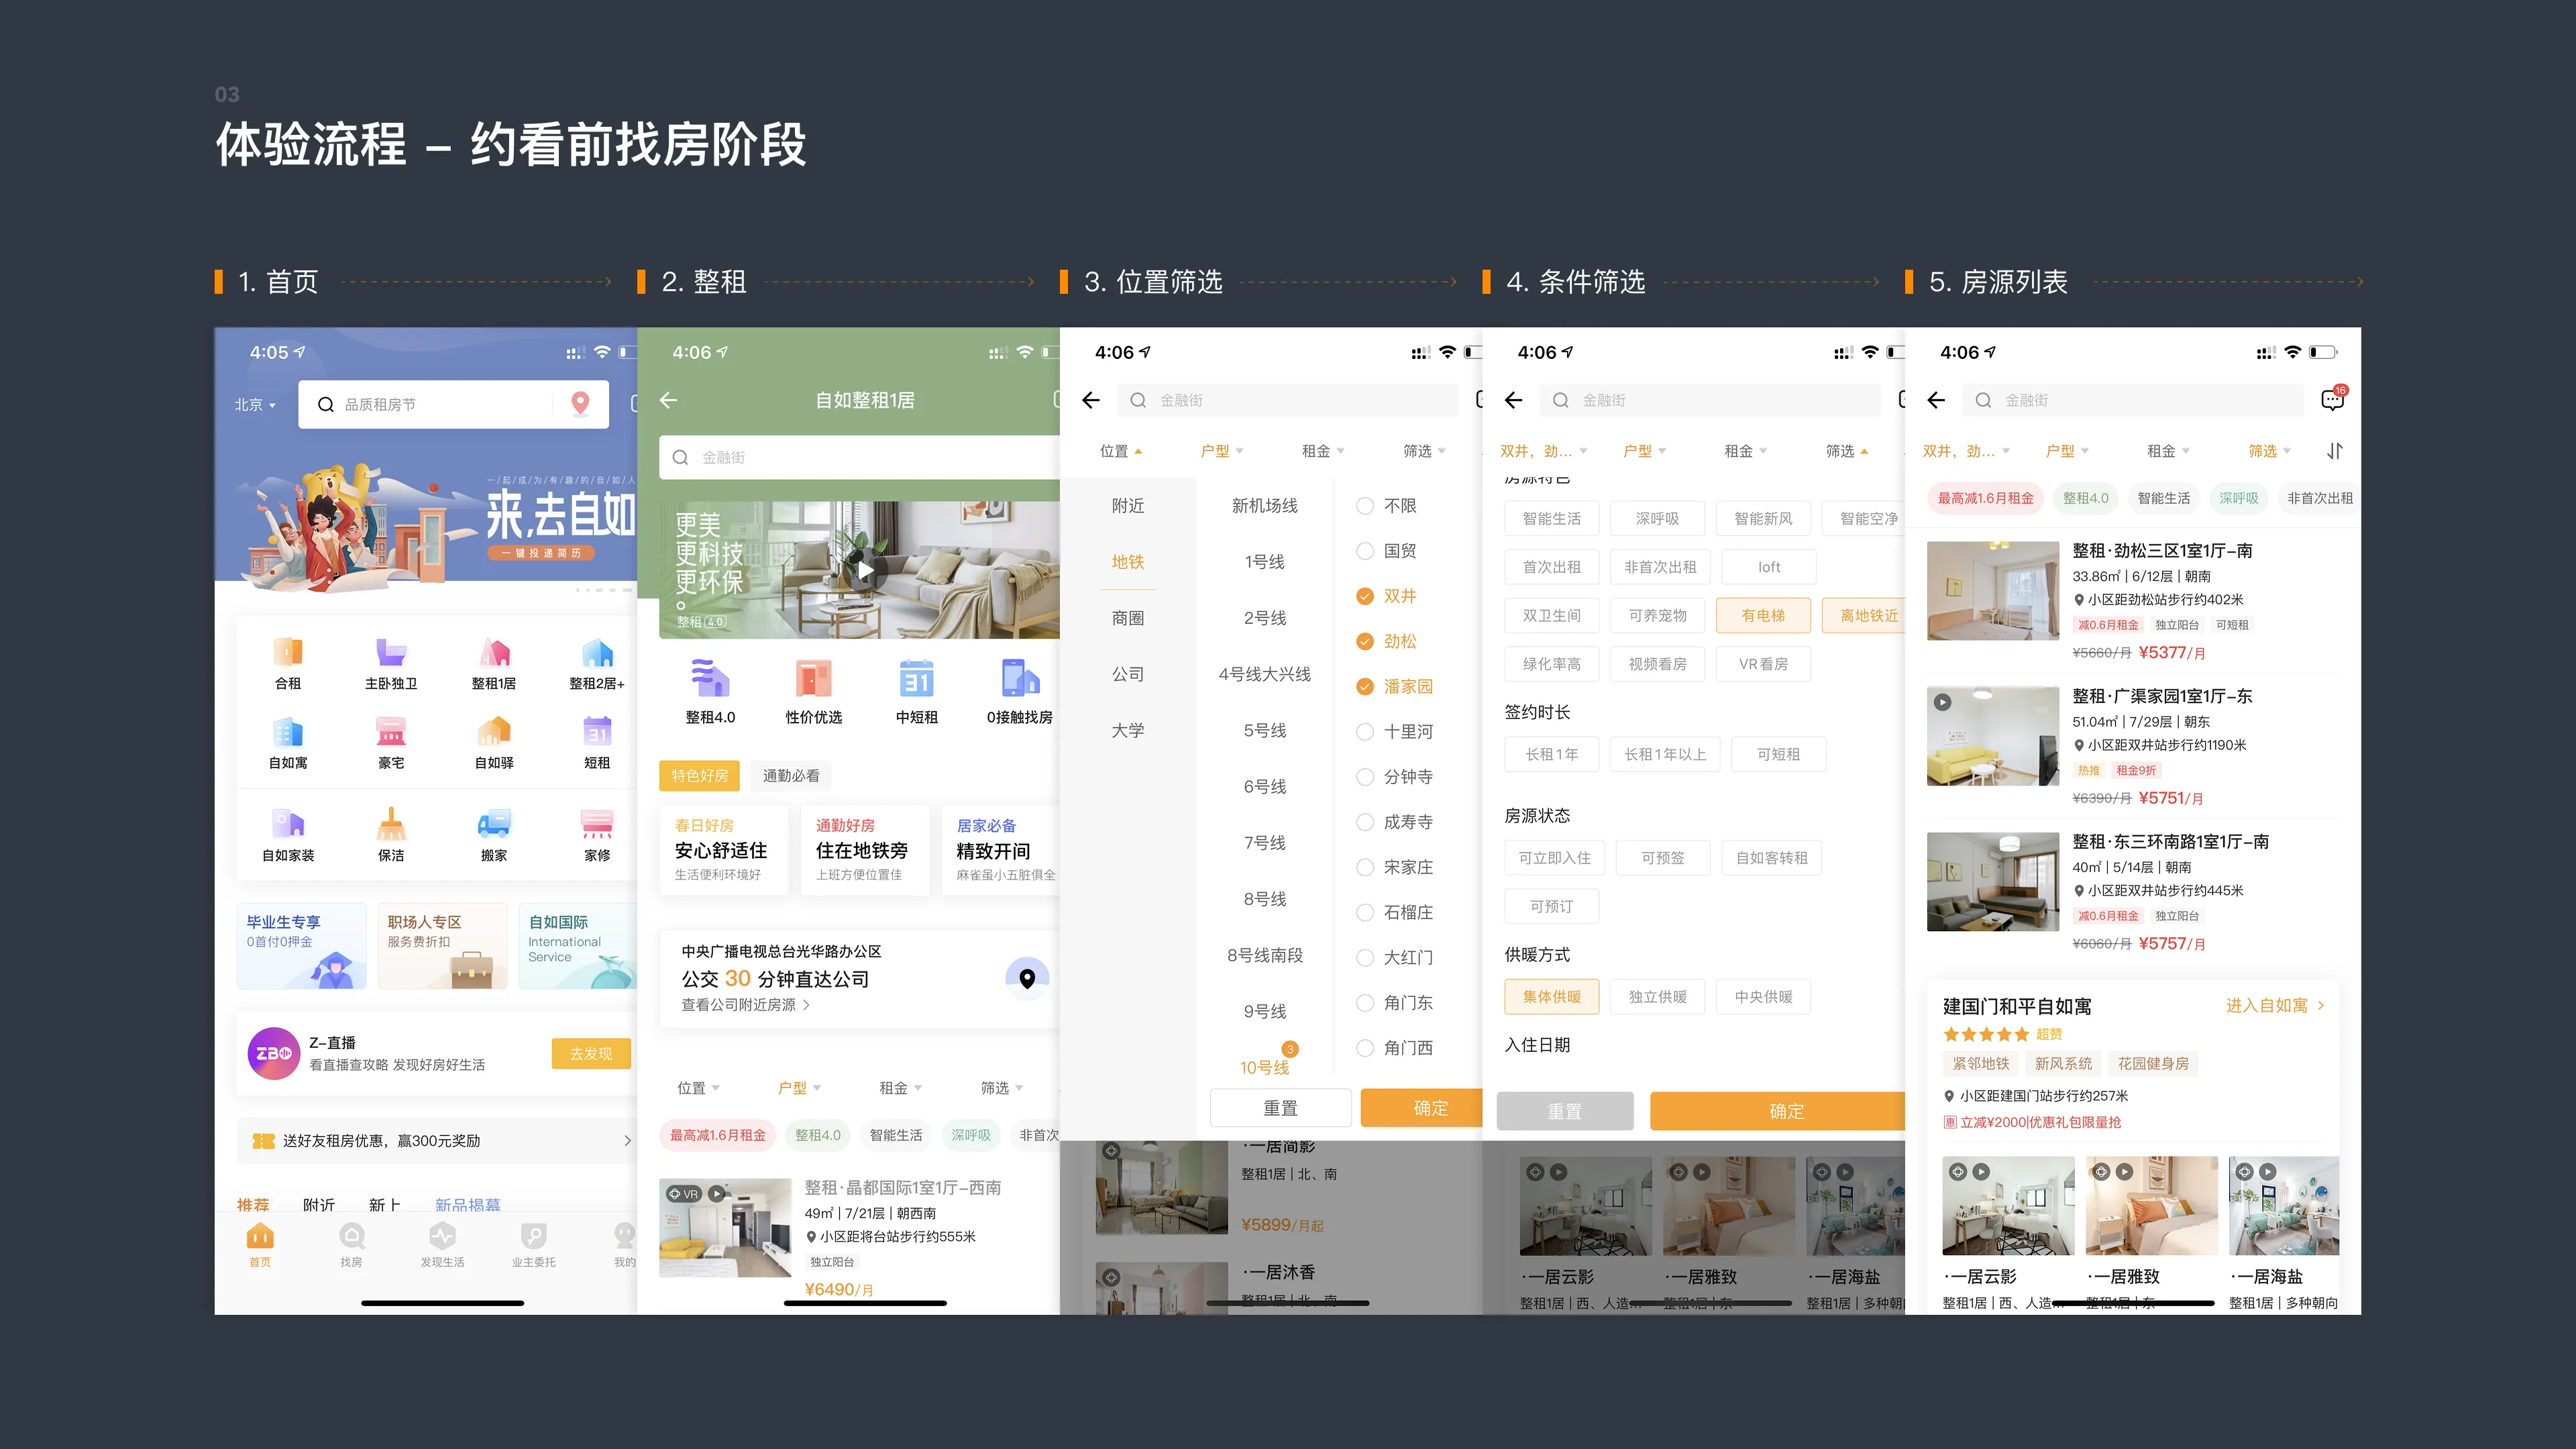Open the 毕业生专享 promo card

click(301, 946)
